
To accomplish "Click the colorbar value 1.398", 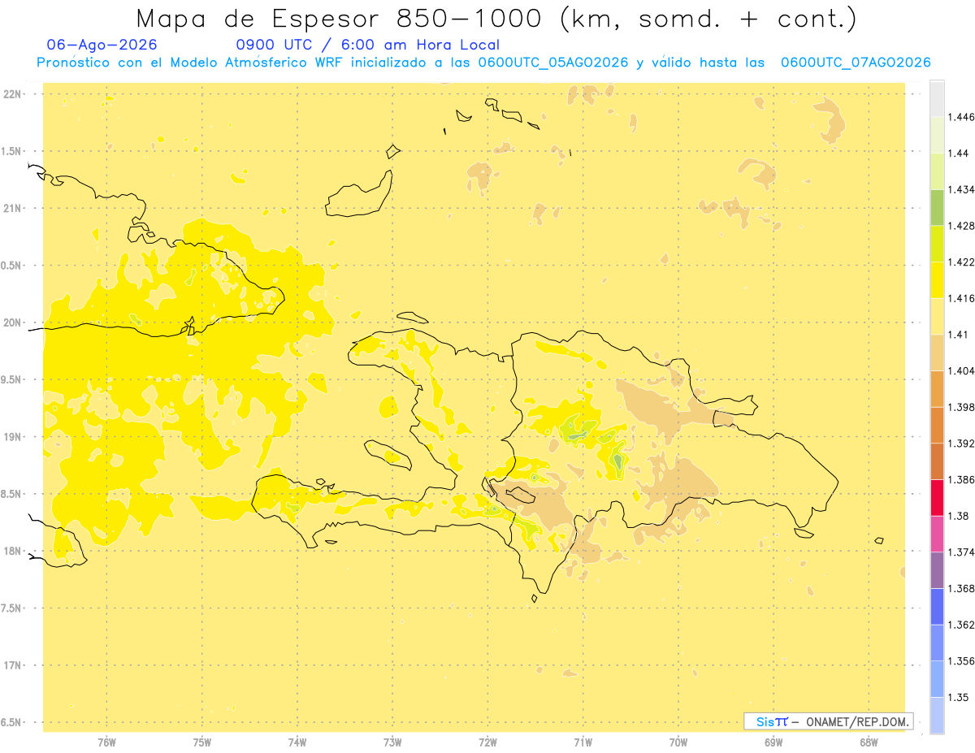I will [962, 407].
